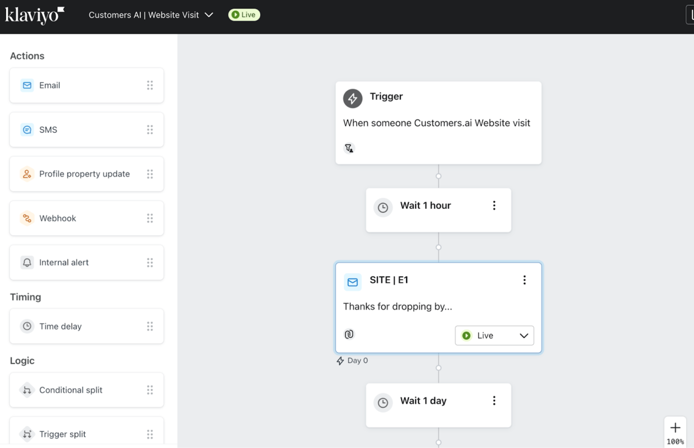The width and height of the screenshot is (694, 448).
Task: Select the Trigger split icon
Action: pyautogui.click(x=27, y=433)
